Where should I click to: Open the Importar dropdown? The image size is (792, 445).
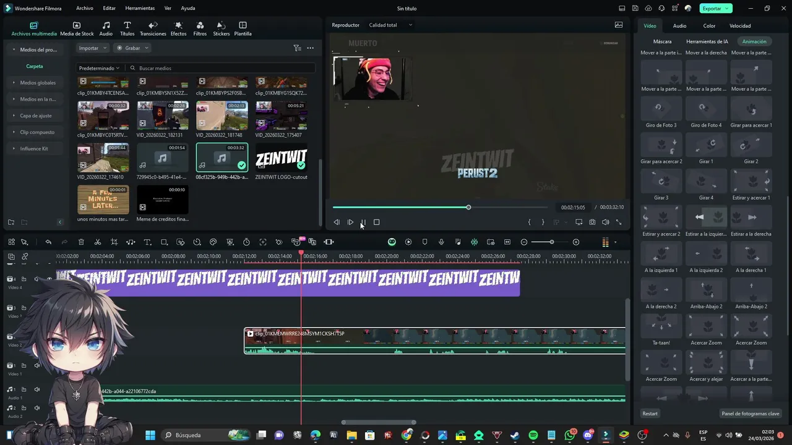pos(93,48)
